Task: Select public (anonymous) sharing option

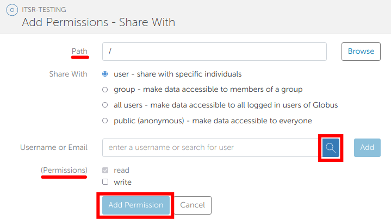Action: tap(105, 121)
